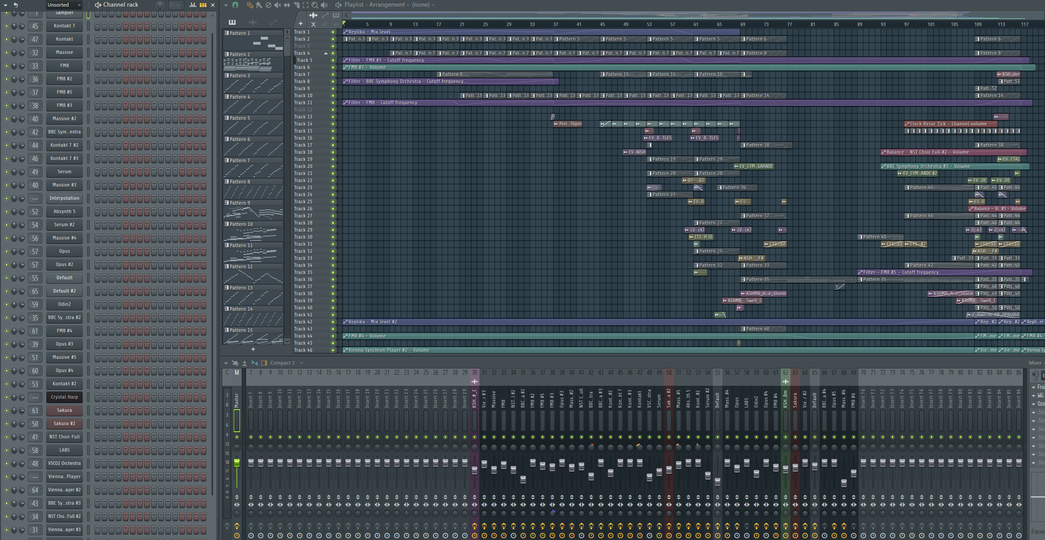The height and width of the screenshot is (540, 1045).
Task: Expand the Arrangement dropdown in playlist title
Action: (x=408, y=5)
